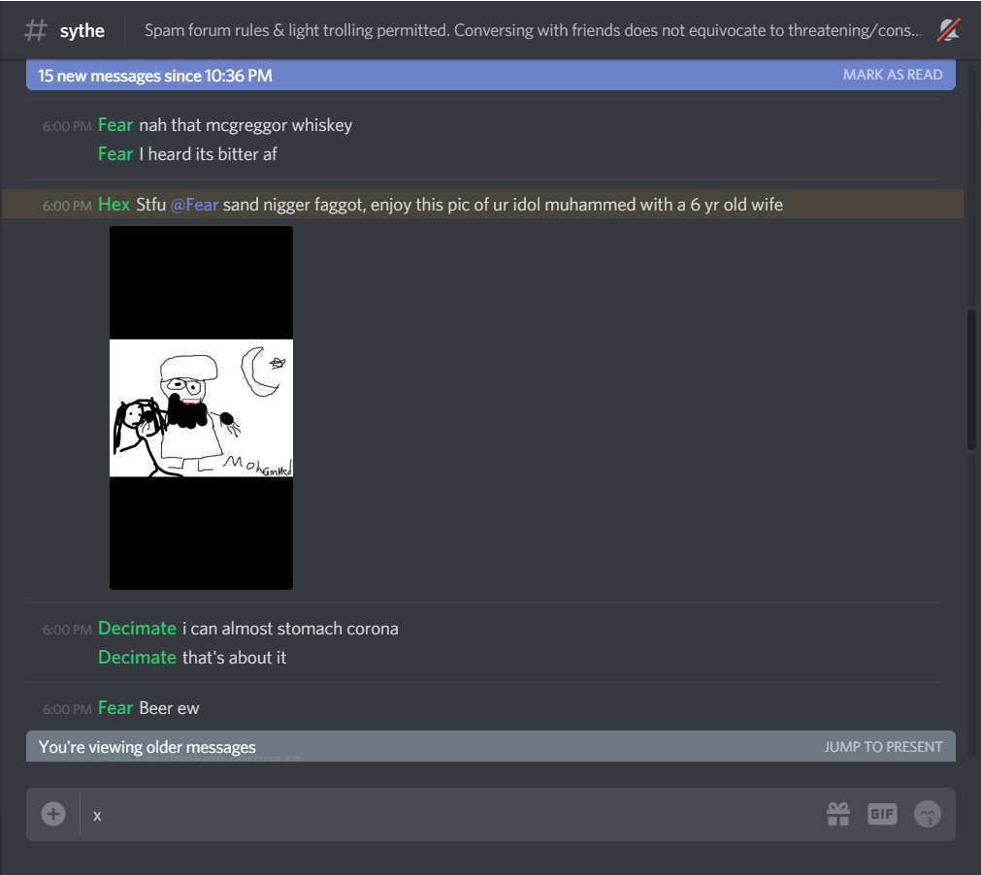
Task: Click the channel topic text in header
Action: (x=533, y=30)
